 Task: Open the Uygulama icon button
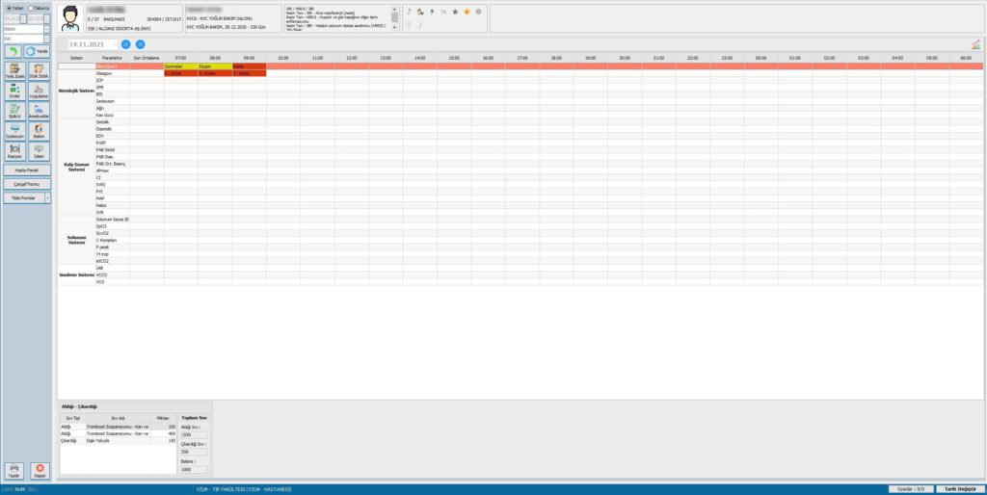tap(39, 91)
